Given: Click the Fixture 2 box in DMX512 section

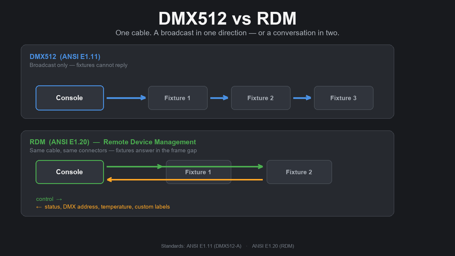Looking at the screenshot, I should click(x=261, y=98).
